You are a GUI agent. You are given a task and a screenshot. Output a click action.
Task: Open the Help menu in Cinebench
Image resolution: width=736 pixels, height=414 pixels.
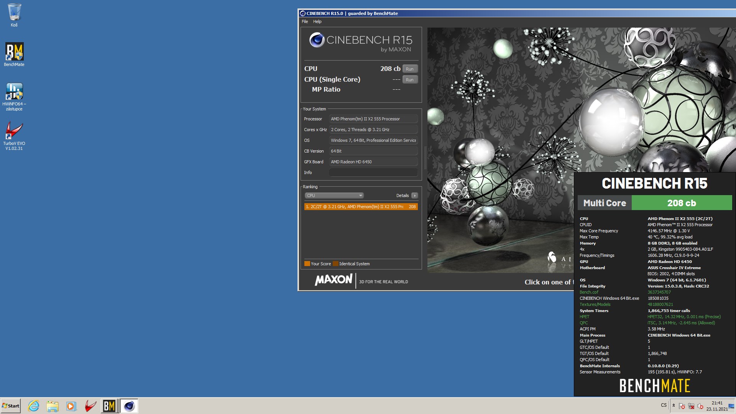pyautogui.click(x=317, y=21)
